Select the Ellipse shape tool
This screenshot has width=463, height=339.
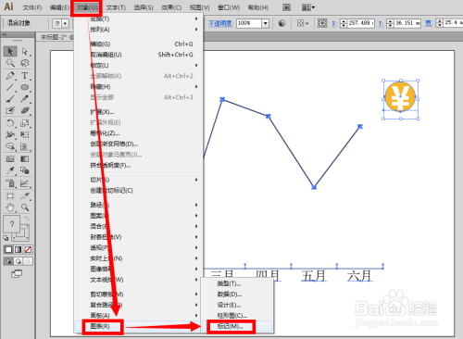point(25,87)
